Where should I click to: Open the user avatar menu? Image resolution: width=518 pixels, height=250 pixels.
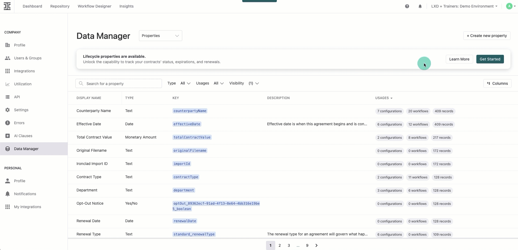coord(511,6)
